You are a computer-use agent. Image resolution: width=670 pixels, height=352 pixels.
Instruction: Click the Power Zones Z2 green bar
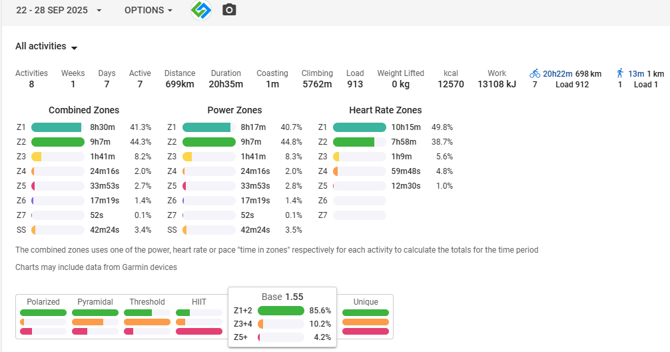coord(209,142)
